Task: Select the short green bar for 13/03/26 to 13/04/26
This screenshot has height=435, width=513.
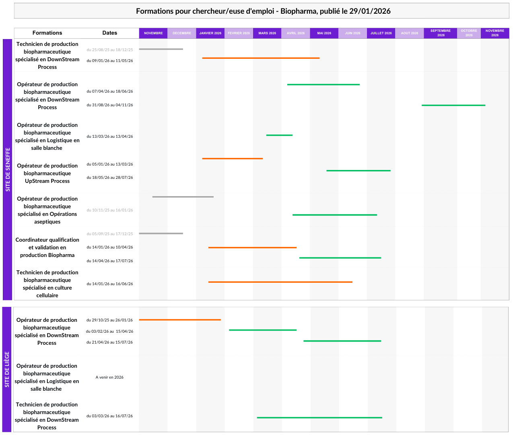Action: (279, 135)
